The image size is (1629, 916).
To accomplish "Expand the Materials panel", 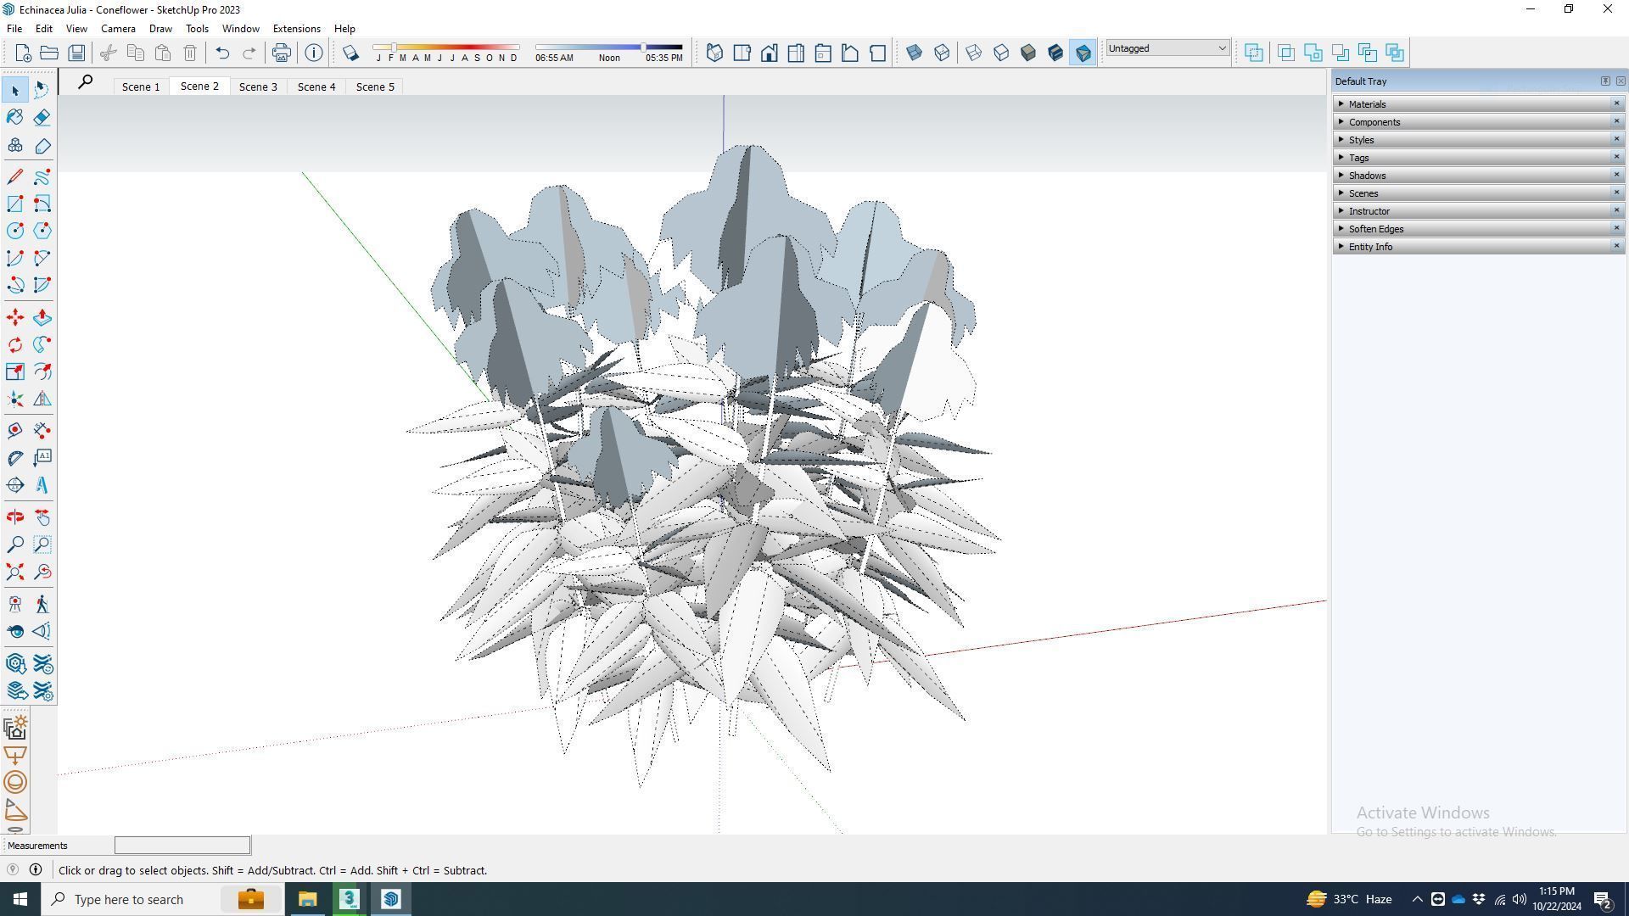I will [x=1367, y=104].
